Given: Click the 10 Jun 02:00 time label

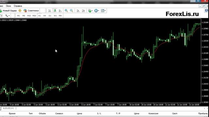Looking at the screenshot, I should click(x=134, y=105).
